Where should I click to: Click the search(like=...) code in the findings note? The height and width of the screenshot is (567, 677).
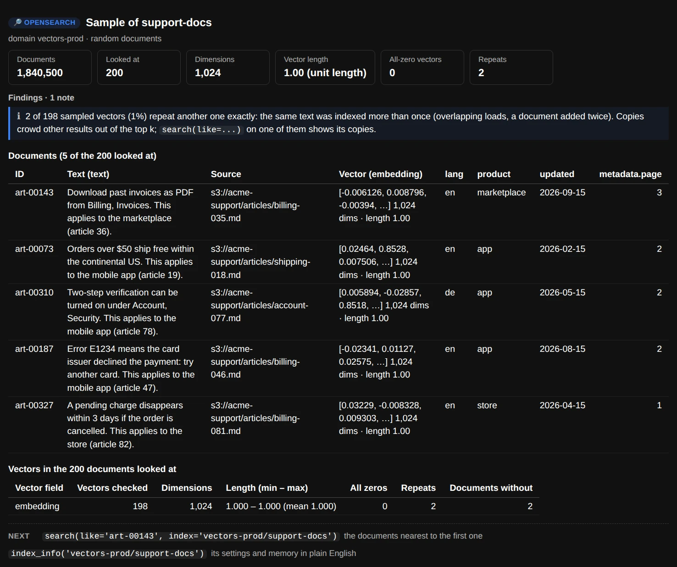(201, 129)
